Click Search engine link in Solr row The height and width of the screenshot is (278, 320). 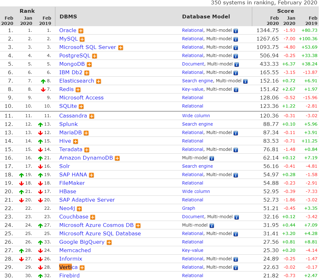tap(197, 166)
